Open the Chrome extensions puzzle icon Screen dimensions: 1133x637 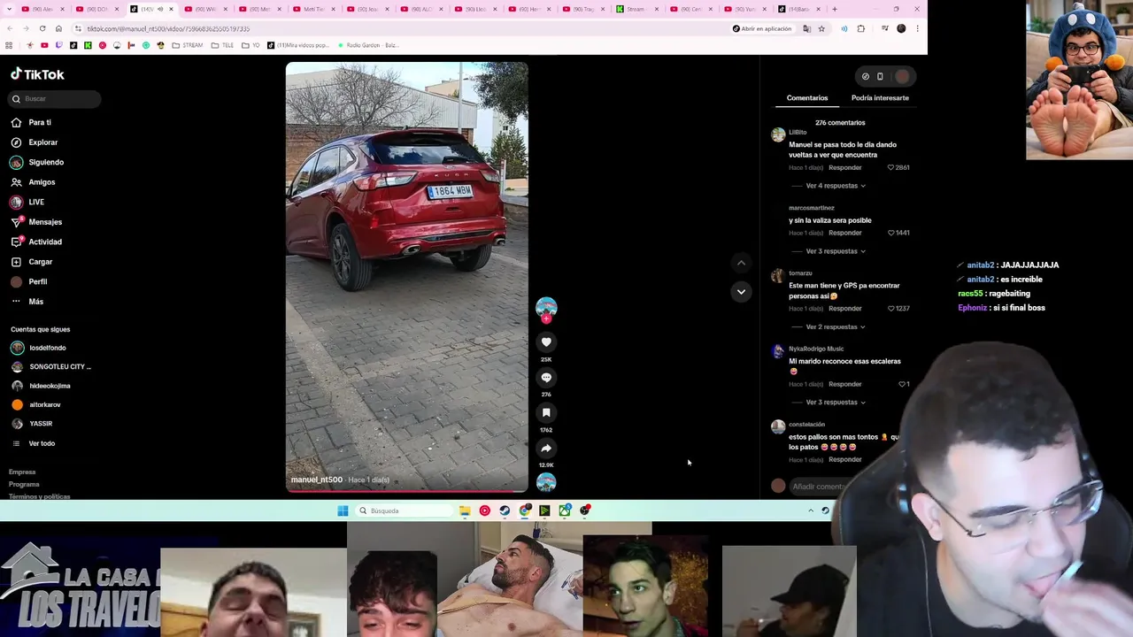(860, 28)
